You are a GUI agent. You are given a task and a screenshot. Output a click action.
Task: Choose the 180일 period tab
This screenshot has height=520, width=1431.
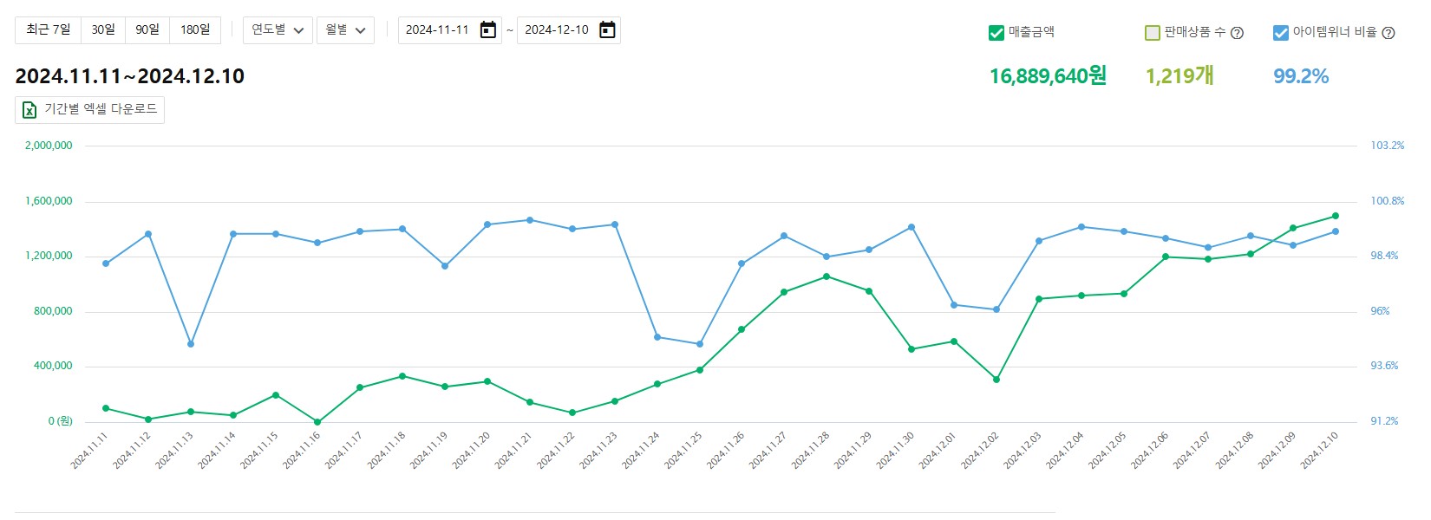click(195, 30)
